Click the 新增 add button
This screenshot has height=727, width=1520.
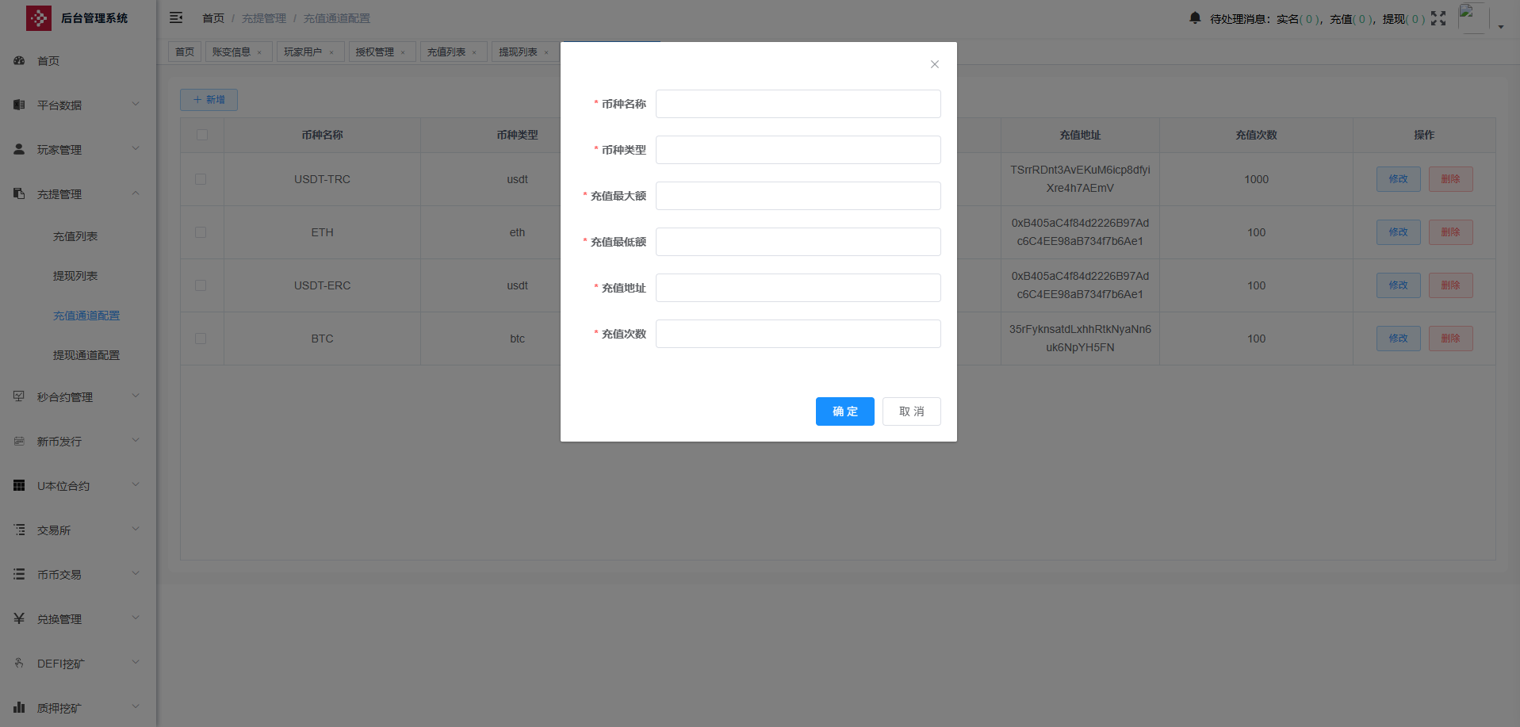(209, 100)
